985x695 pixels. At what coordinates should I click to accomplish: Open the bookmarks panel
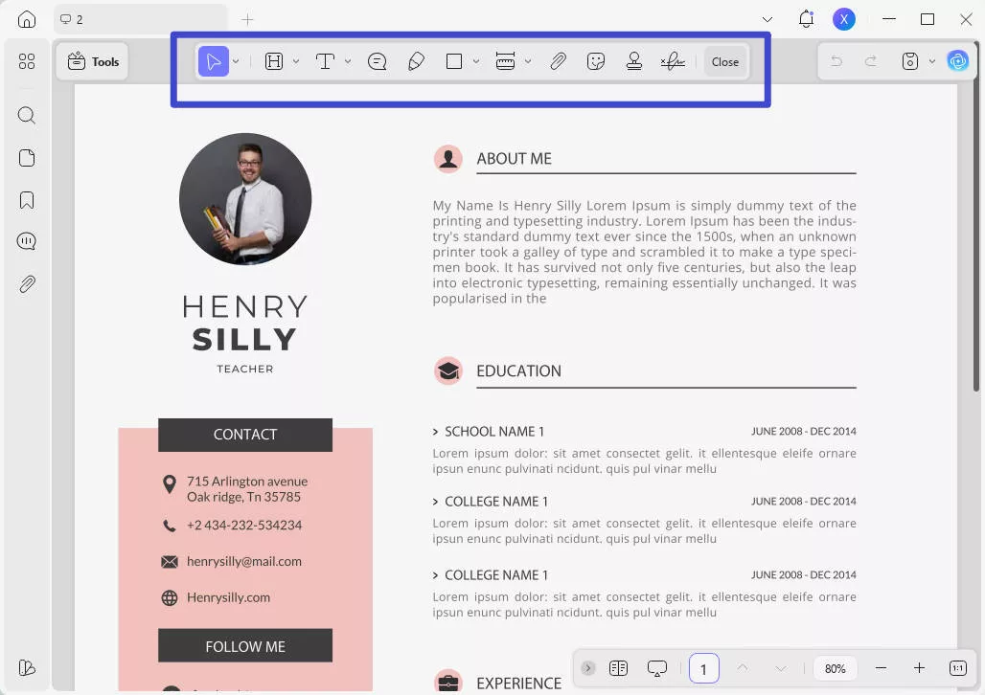click(x=27, y=200)
